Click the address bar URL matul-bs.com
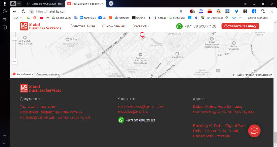The width and height of the screenshot is (277, 147). (x=51, y=12)
